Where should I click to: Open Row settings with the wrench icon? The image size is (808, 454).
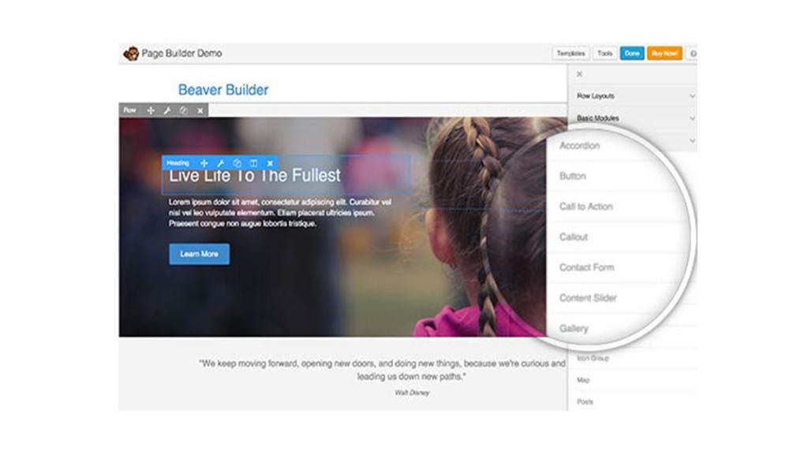click(x=166, y=110)
